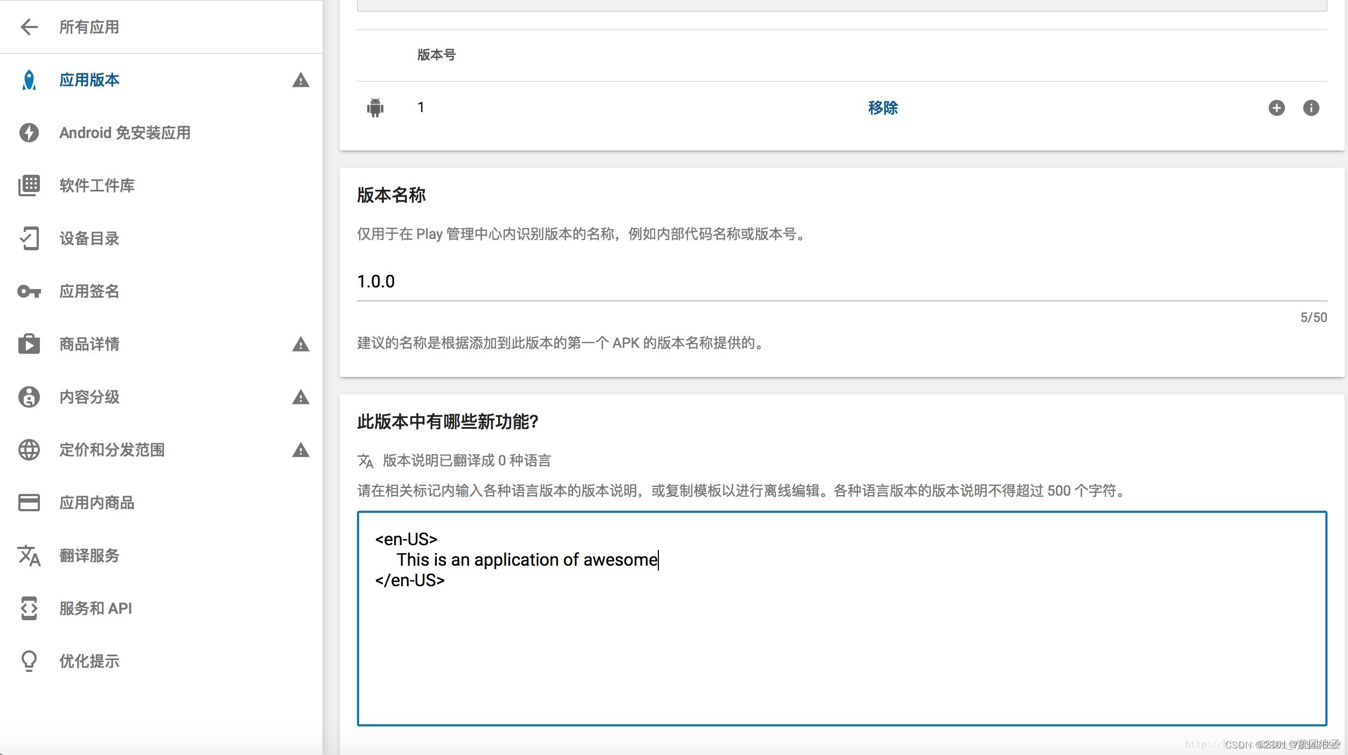This screenshot has height=755, width=1348.
Task: Click inside the en-US release notes textarea
Action: tap(842, 619)
